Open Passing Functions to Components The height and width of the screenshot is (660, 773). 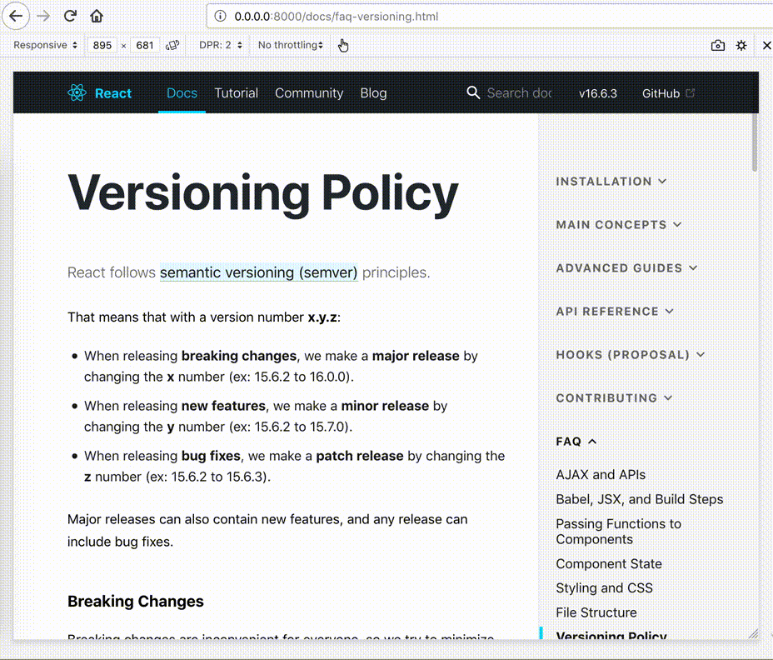(x=618, y=532)
